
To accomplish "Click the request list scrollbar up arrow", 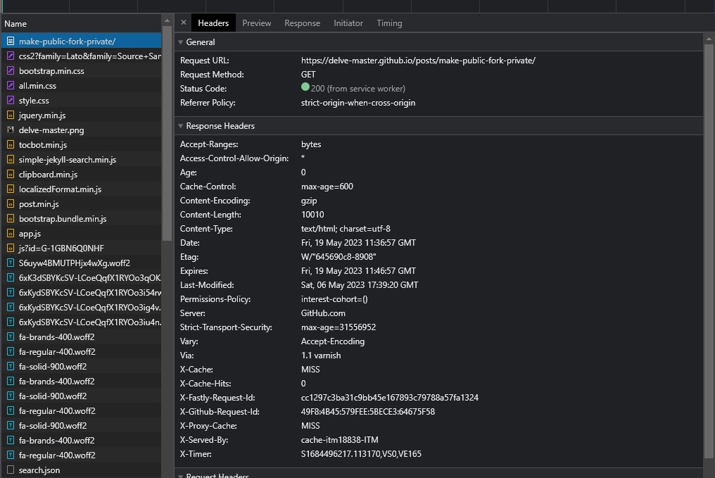I will click(x=167, y=20).
